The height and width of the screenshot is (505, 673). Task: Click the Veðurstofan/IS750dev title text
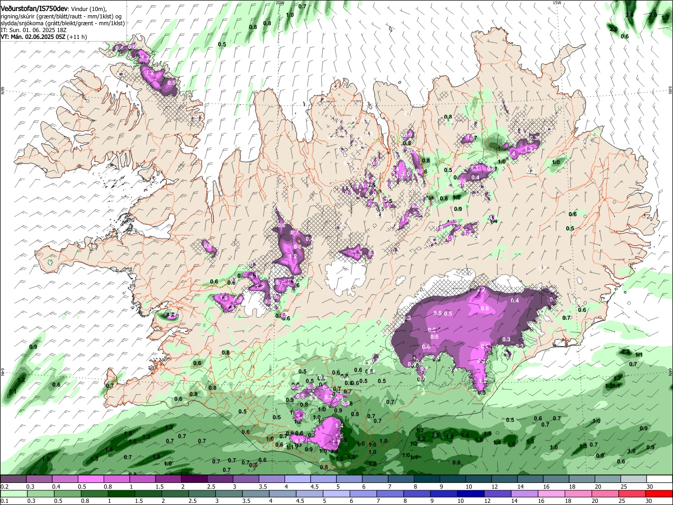[x=34, y=8]
